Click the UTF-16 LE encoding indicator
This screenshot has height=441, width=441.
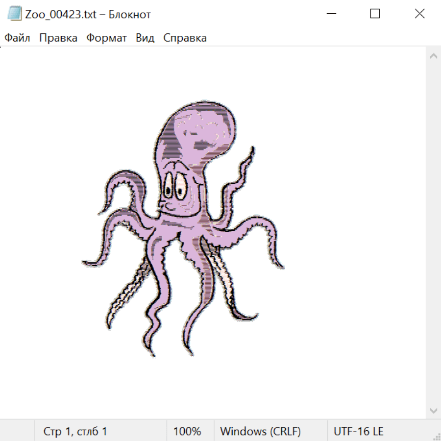[358, 431]
